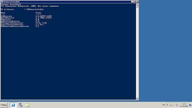192x108 pixels.
Task: Click the Microsoft copyright line
Action: coord(30,6)
